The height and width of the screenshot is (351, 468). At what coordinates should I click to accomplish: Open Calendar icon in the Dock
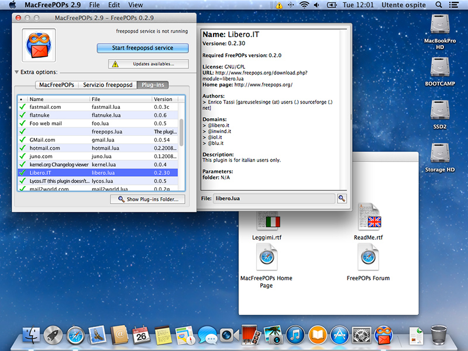[141, 335]
